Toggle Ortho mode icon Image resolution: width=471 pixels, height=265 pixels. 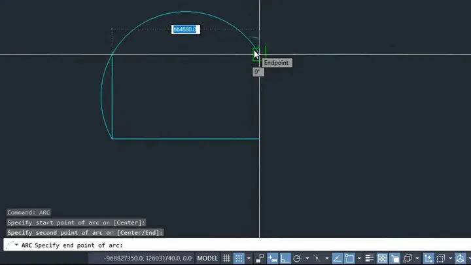coord(285,258)
